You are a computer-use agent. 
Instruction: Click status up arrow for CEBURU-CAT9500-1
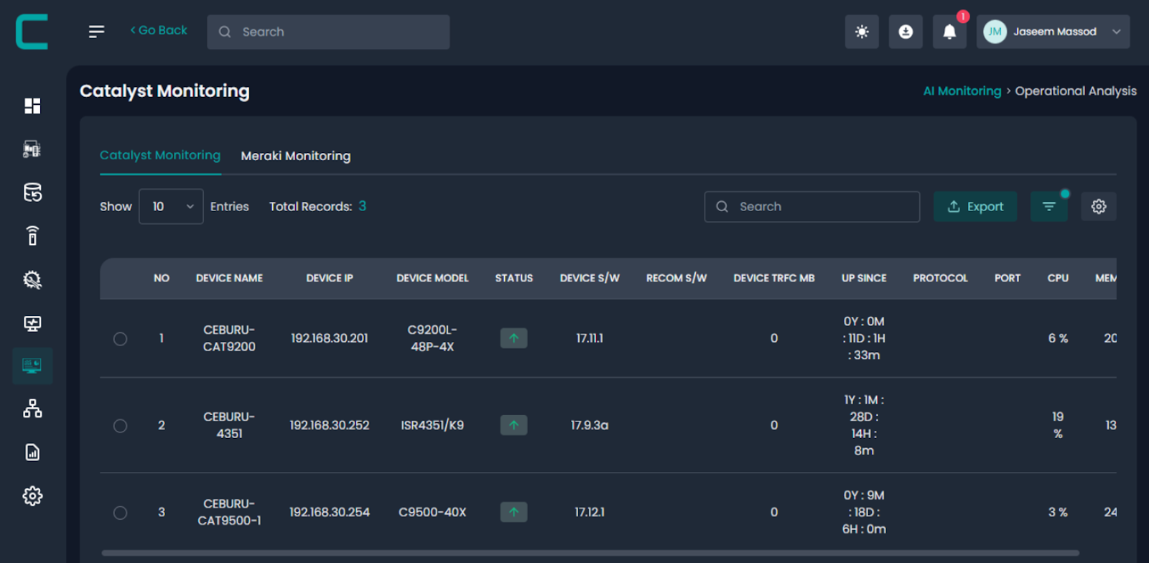tap(513, 512)
